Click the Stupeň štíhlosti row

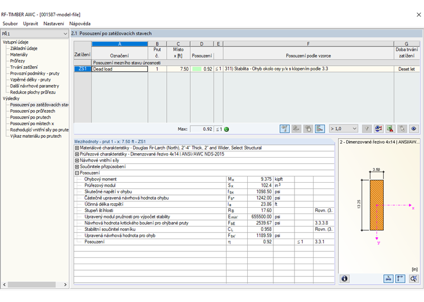point(204,211)
